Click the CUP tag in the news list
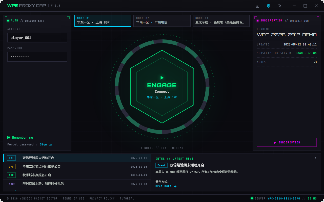Screen dimensions: 324x202 pos(11,175)
